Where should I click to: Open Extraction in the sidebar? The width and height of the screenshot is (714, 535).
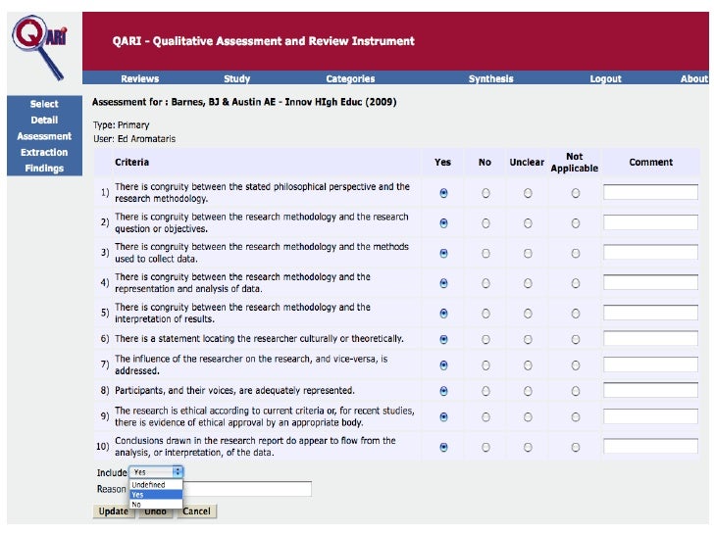click(x=44, y=152)
